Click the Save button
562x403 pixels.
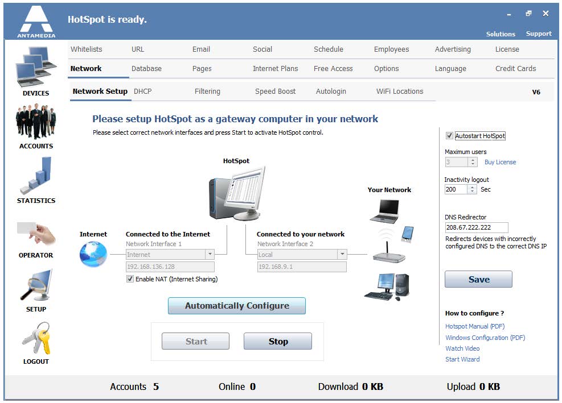478,280
